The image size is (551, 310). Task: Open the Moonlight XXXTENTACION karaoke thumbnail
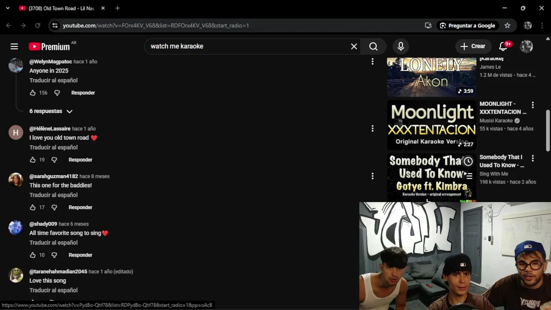431,125
